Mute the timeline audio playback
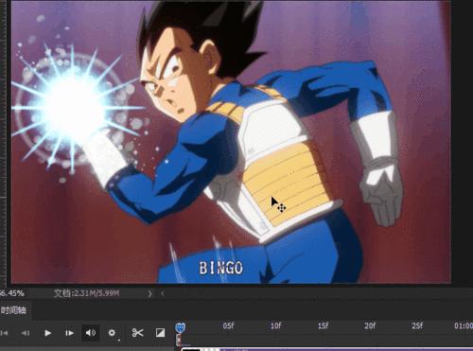 [x=91, y=333]
